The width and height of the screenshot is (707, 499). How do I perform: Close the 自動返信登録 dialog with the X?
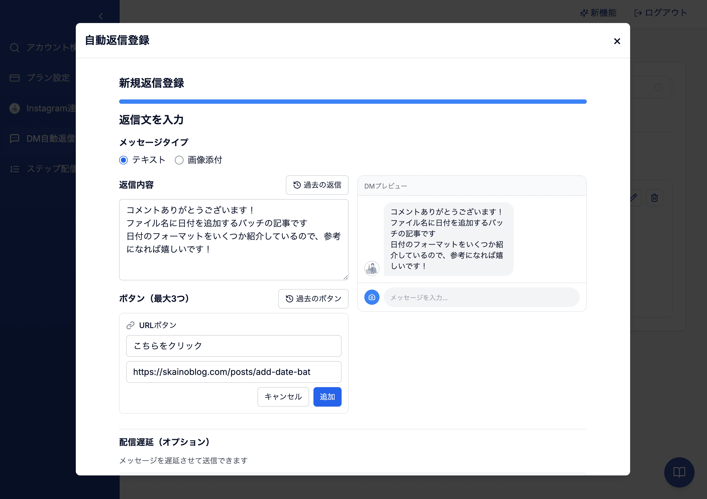[617, 41]
